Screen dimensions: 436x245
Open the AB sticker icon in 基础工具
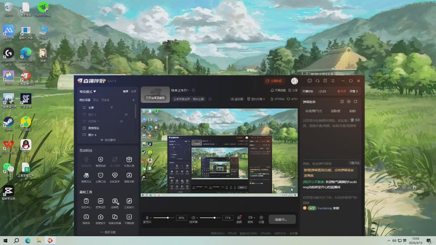click(100, 201)
